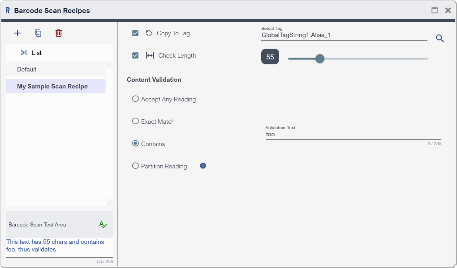This screenshot has width=457, height=268.
Task: Uncheck the Copy To Tag checkbox
Action: [135, 33]
